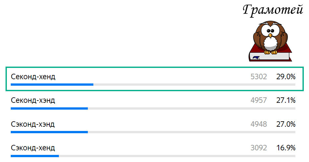The image size is (309, 162).
Task: Click the vote count 3092
Action: click(x=259, y=148)
